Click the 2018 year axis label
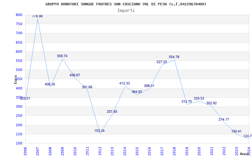This screenshot has width=252, height=157. tap(175, 151)
